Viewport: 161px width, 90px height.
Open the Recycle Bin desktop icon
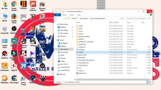point(5,30)
